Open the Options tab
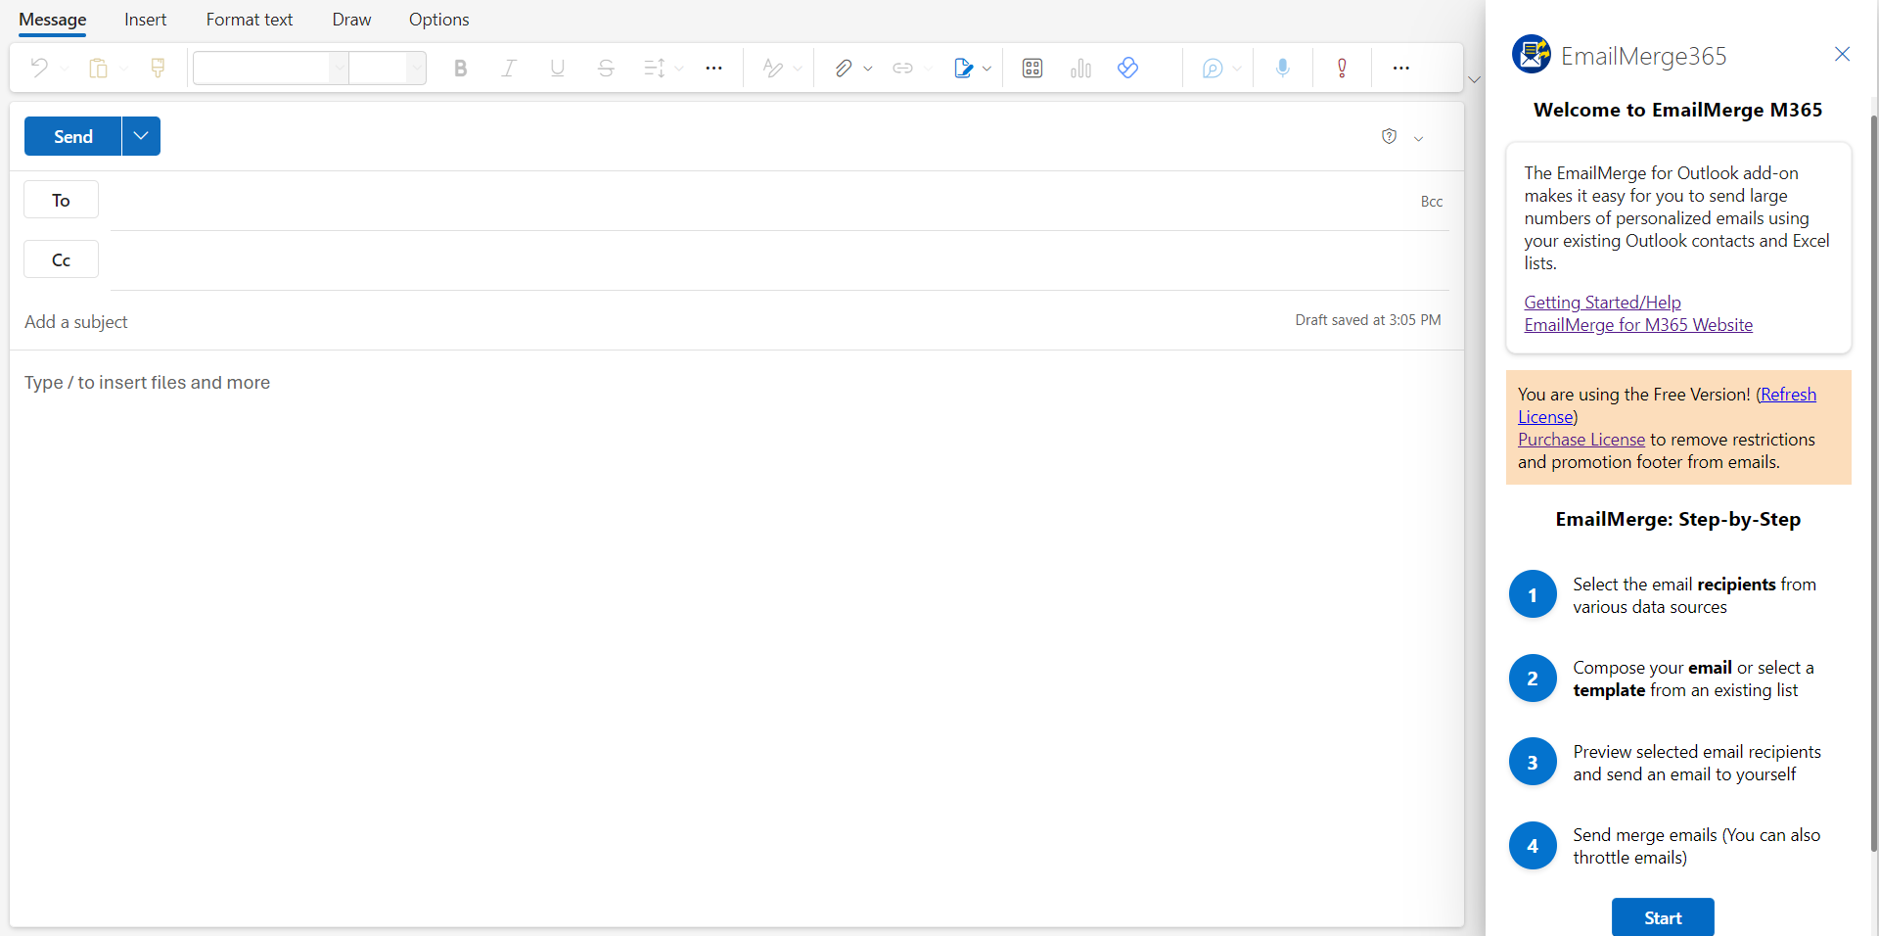 (x=439, y=20)
